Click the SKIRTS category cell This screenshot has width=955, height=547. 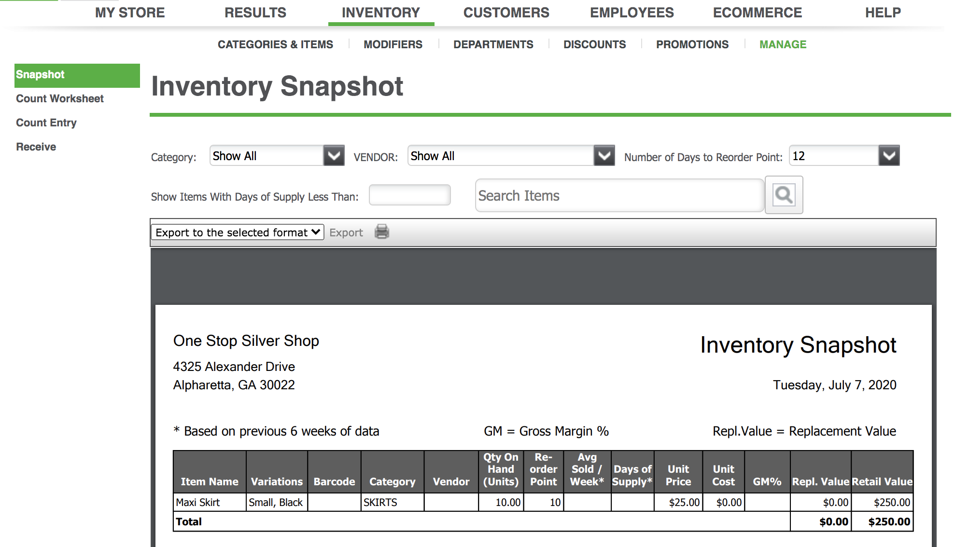[393, 502]
